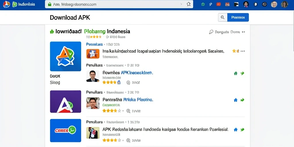
Task: Click the Siapg label under first app thumbnail
Action: tap(55, 82)
